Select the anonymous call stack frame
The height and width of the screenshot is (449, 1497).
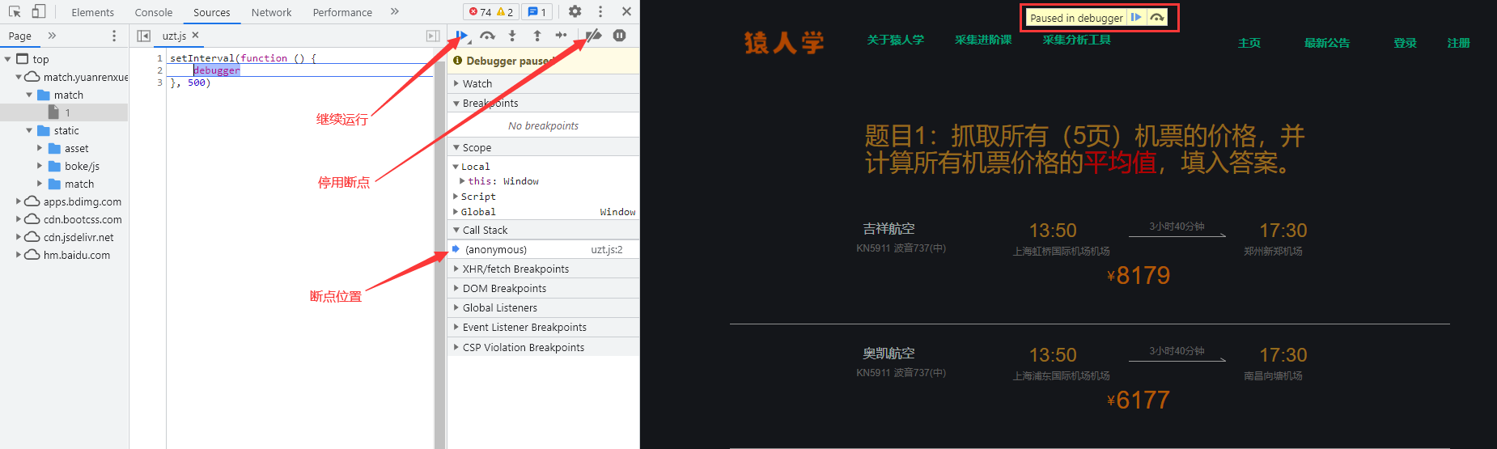tap(496, 250)
